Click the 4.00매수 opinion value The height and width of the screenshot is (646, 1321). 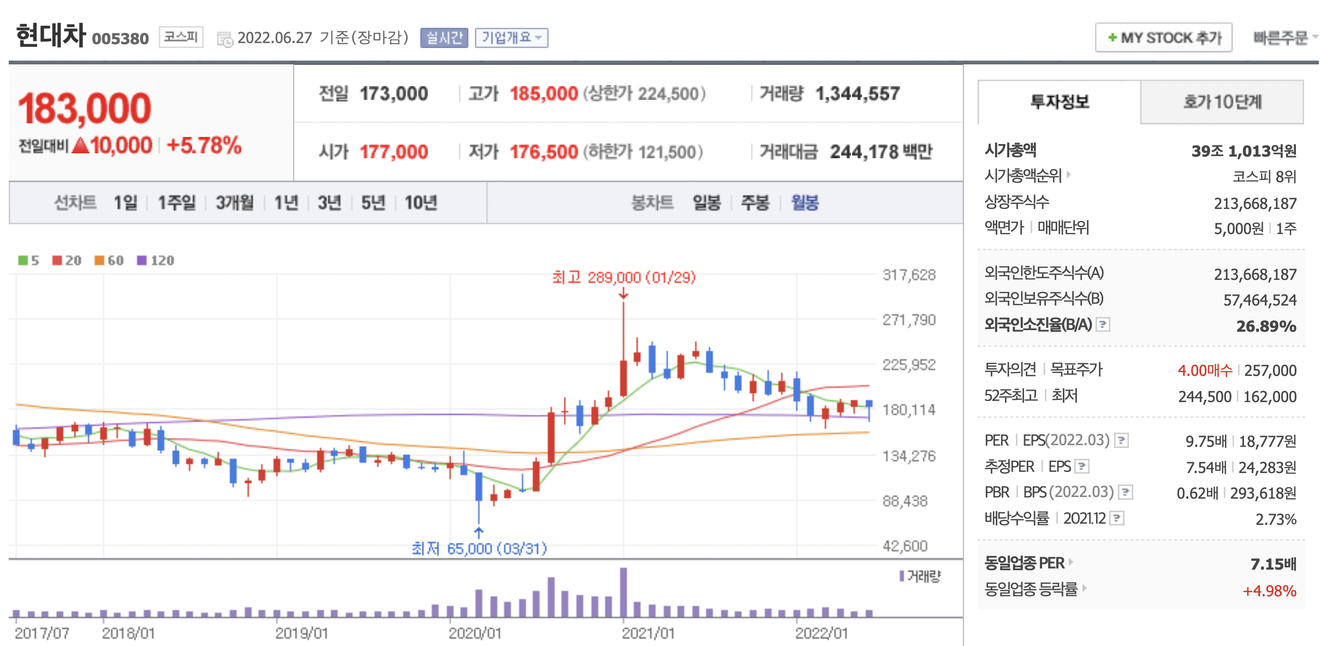pos(1205,370)
